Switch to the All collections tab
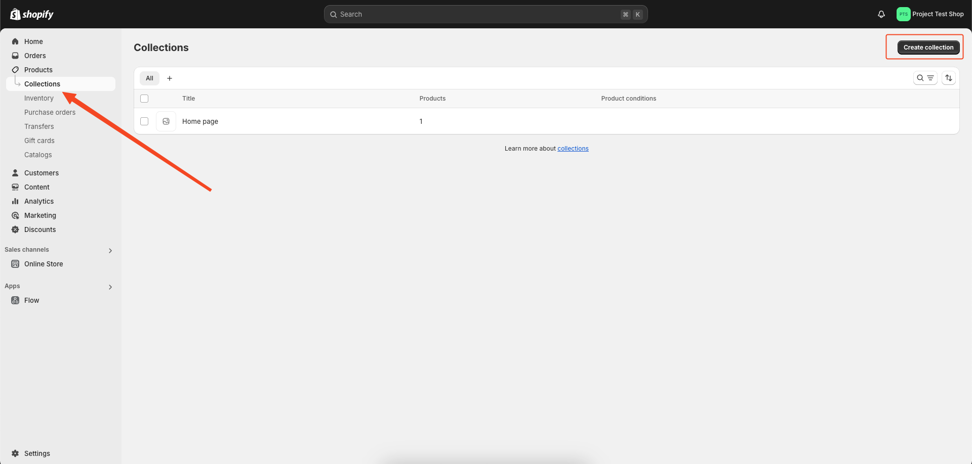This screenshot has width=972, height=464. coord(149,78)
